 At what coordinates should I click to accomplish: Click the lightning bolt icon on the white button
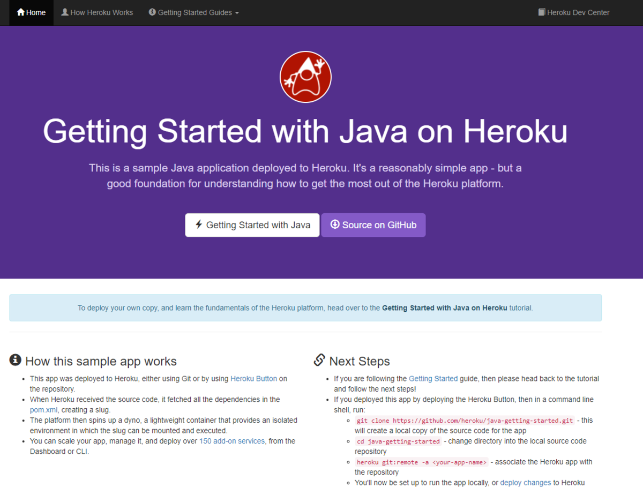click(199, 224)
